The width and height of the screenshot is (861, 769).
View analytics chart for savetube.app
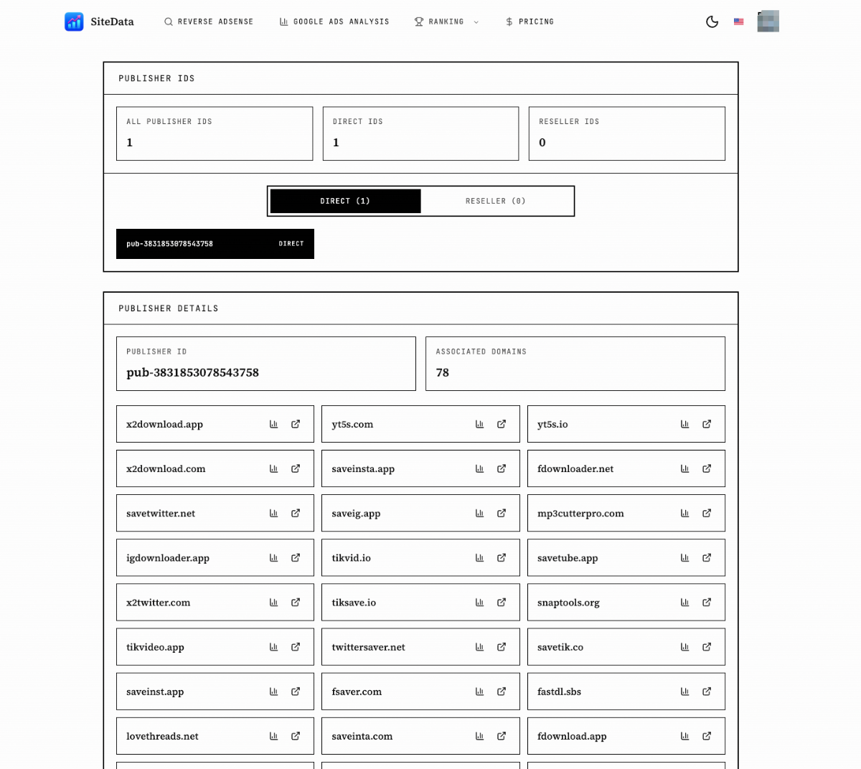pyautogui.click(x=684, y=557)
